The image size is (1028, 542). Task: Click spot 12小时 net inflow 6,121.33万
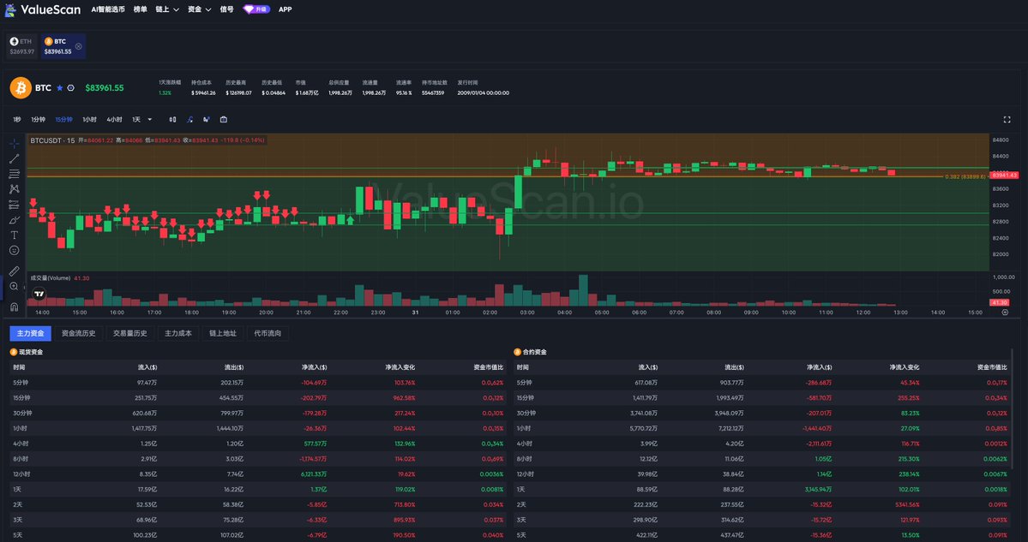tap(314, 474)
